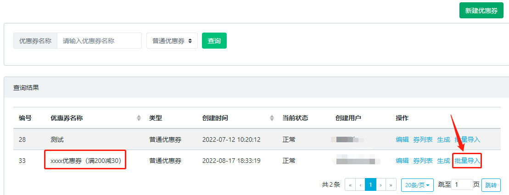Open 券列表 for 测试 coupon
Viewport: 509px width, 195px height.
[423, 139]
